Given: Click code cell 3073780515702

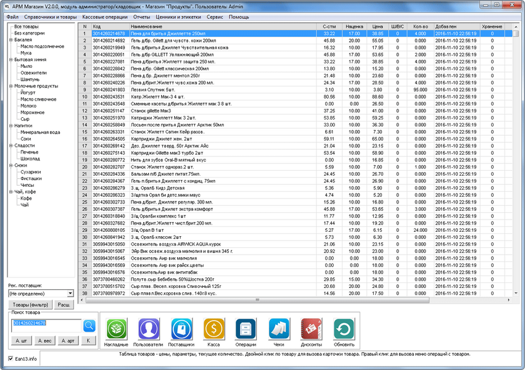Looking at the screenshot, I should coord(110,286).
